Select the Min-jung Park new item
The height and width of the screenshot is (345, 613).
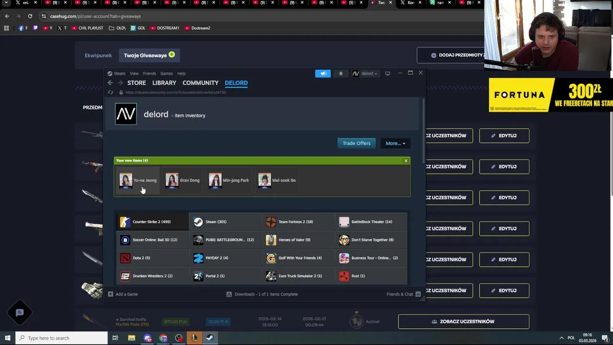tap(229, 180)
